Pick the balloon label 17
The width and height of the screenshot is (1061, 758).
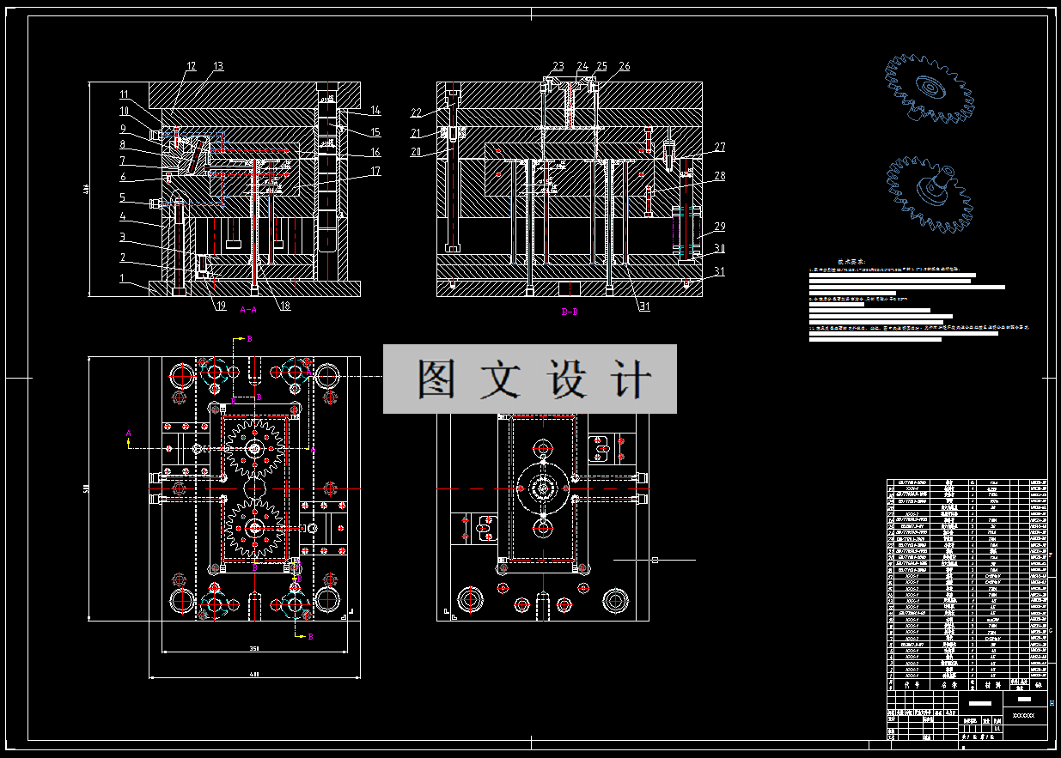point(375,172)
